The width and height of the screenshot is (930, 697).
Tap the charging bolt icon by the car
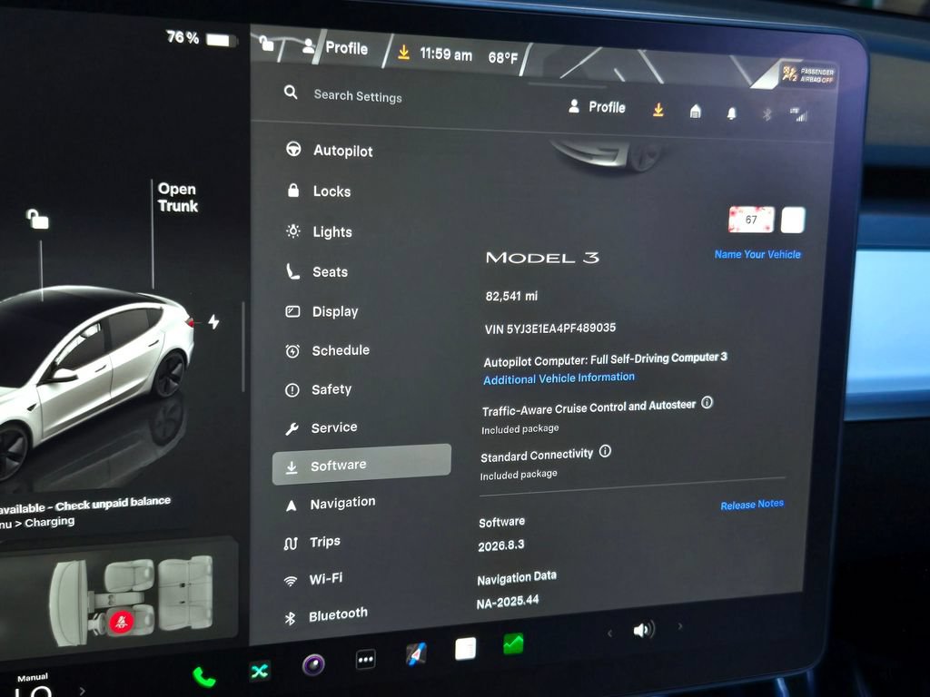213,321
